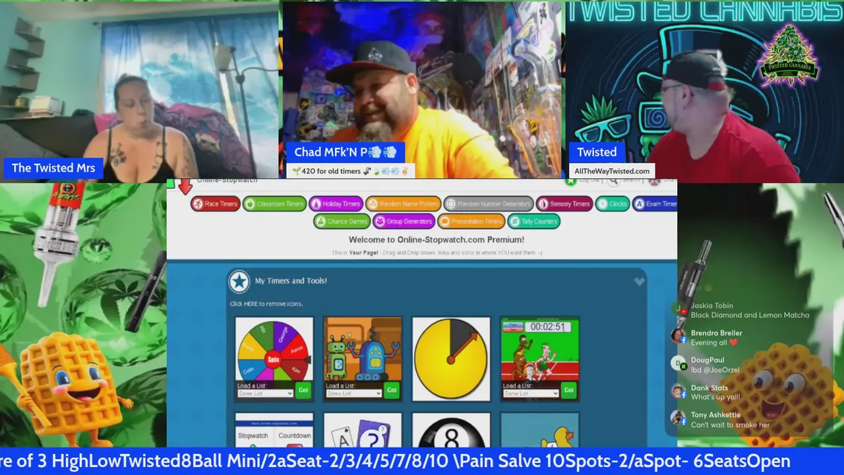Viewport: 844px width, 475px height.
Task: Open the yellow countdown clock timer
Action: coord(451,359)
